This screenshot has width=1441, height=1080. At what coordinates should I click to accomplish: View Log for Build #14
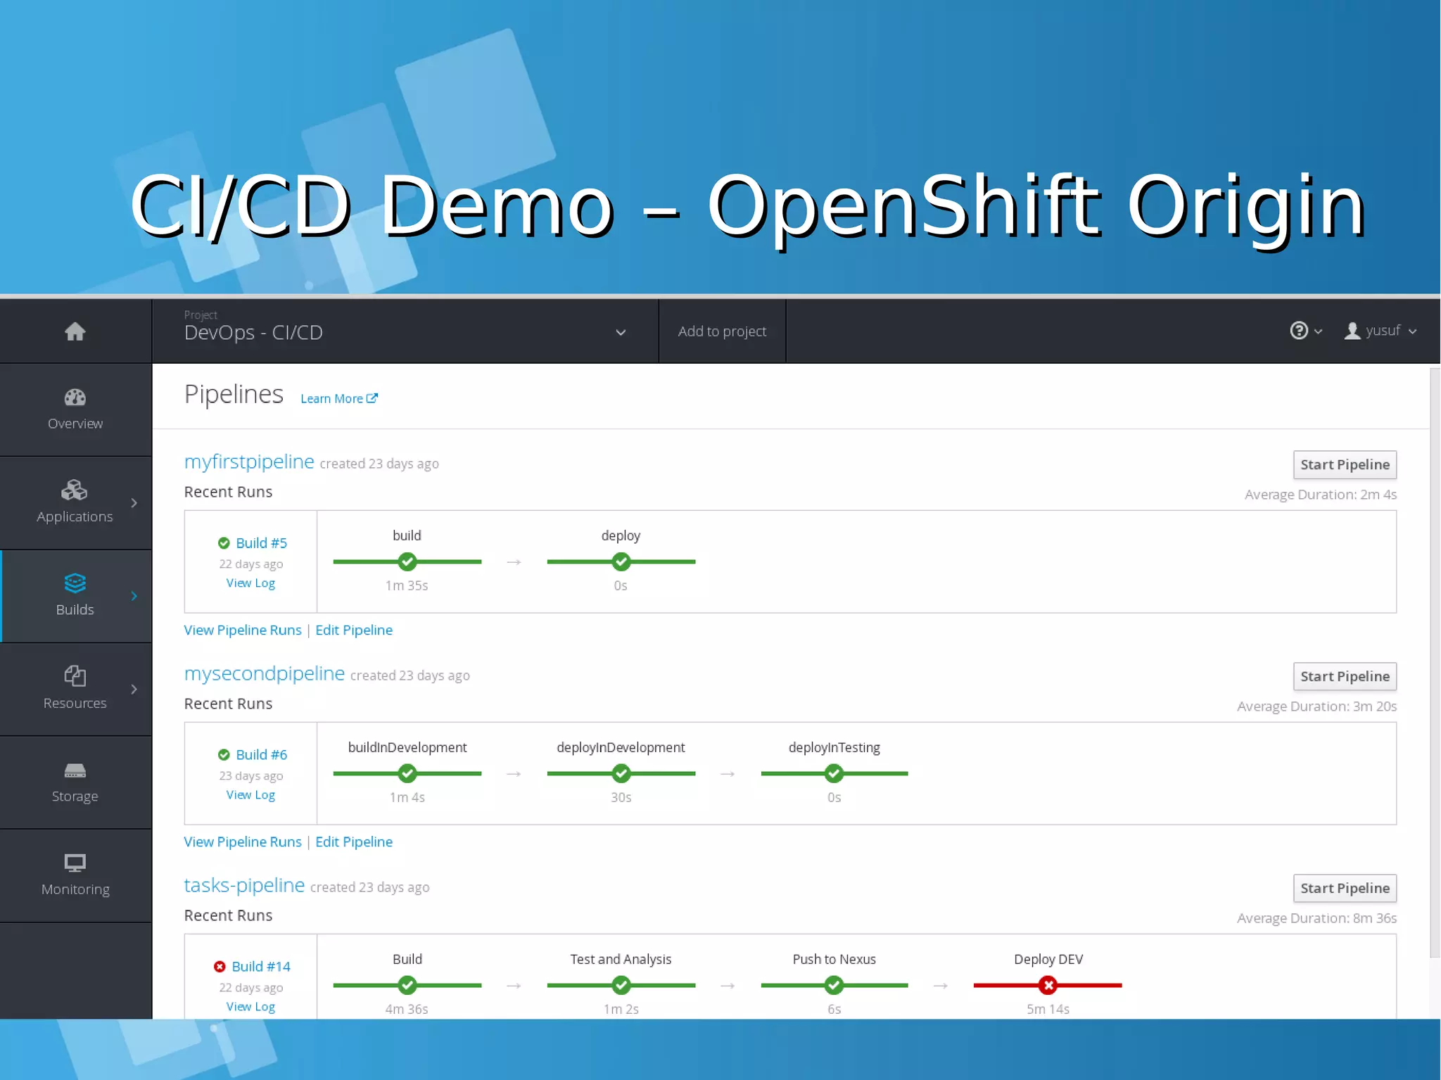pyautogui.click(x=250, y=1007)
